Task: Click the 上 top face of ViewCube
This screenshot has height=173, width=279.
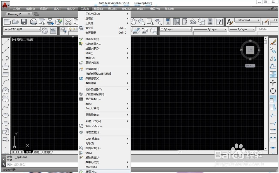Action: point(250,50)
